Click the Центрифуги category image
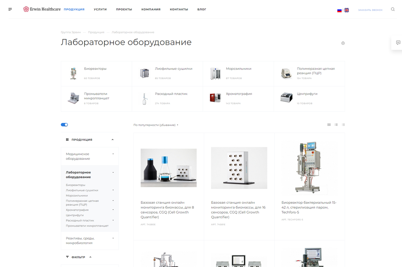 pyautogui.click(x=286, y=98)
